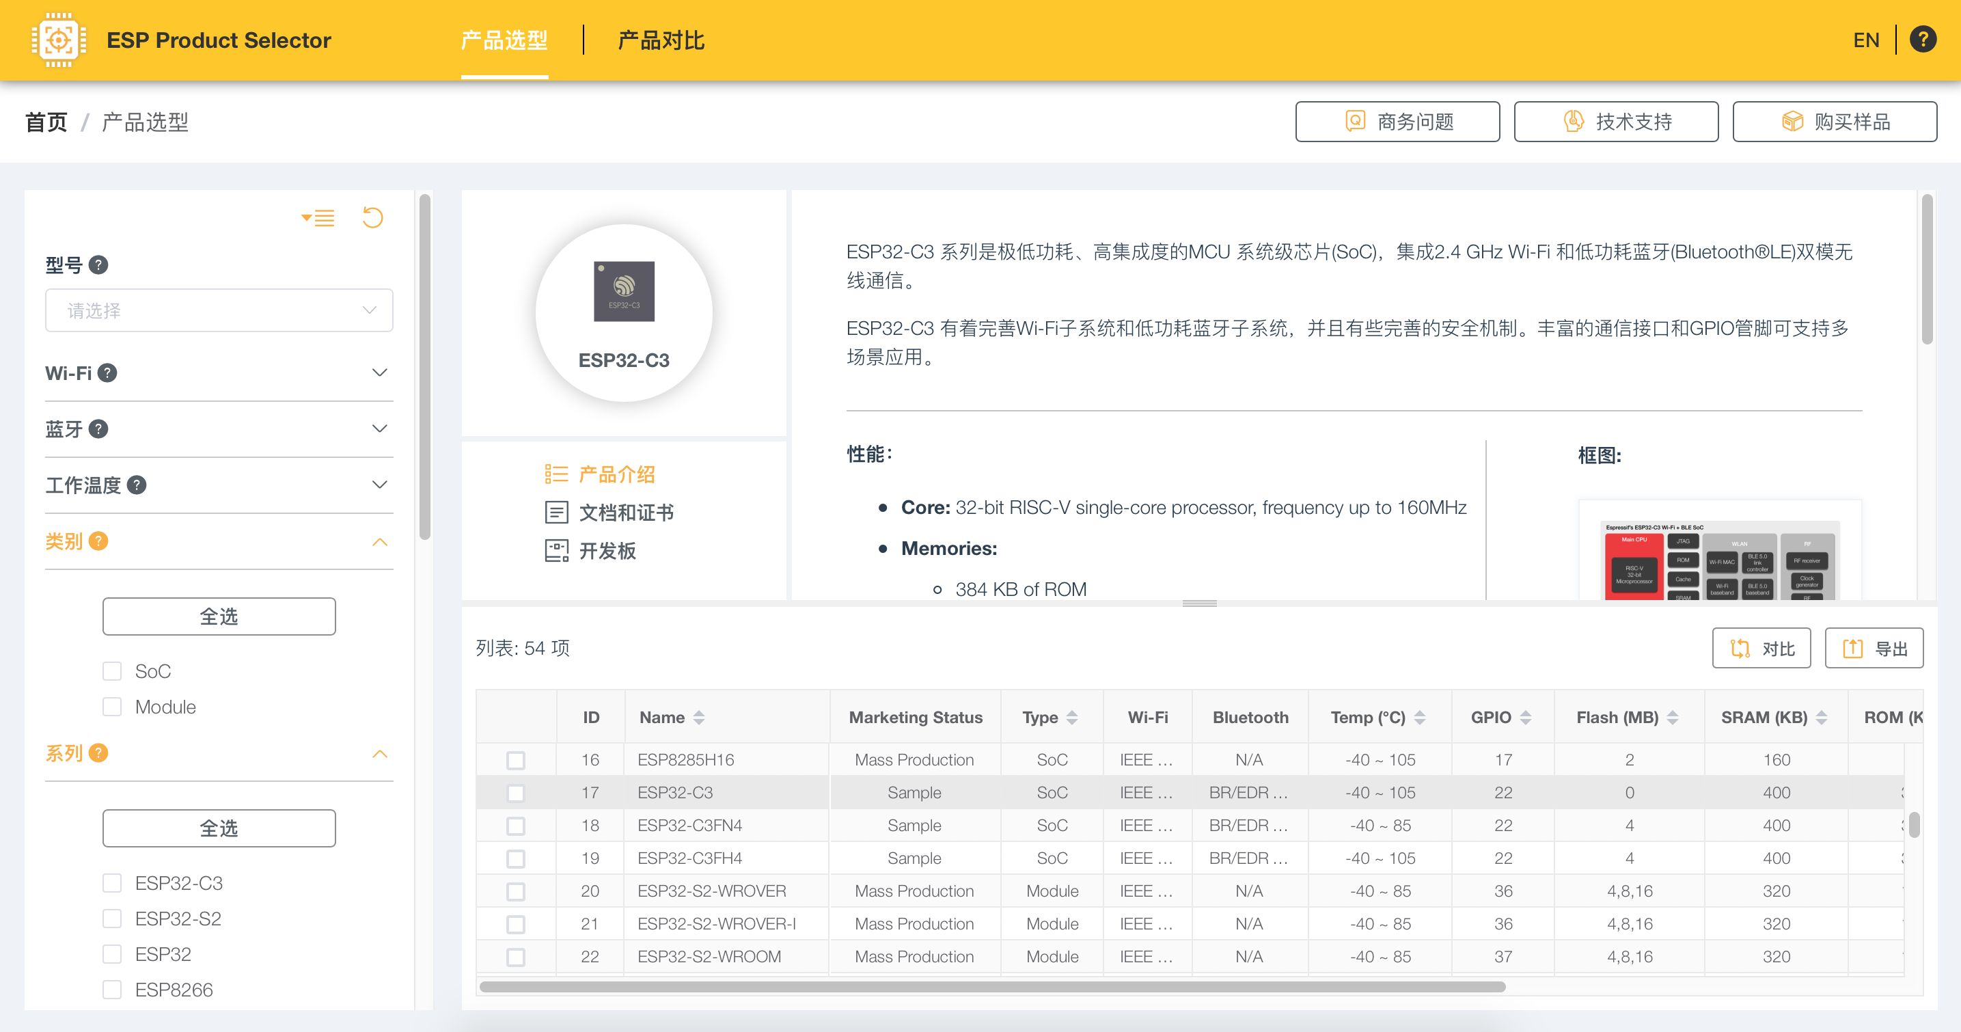Screen dimensions: 1961x1032
Task: Switch to the 产品对比 tab
Action: [x=661, y=40]
